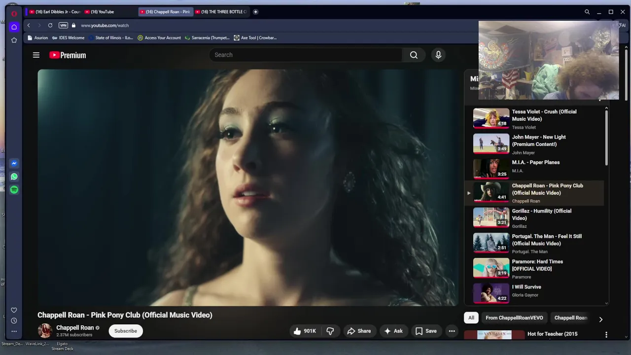Select the Chappell Roan filter chip

[x=570, y=318]
